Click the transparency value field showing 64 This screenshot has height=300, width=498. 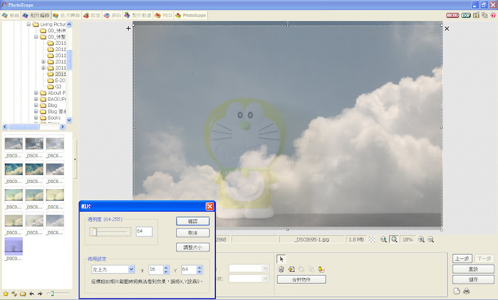point(144,232)
